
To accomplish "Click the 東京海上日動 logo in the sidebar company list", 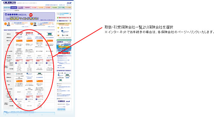I will 60,78.
